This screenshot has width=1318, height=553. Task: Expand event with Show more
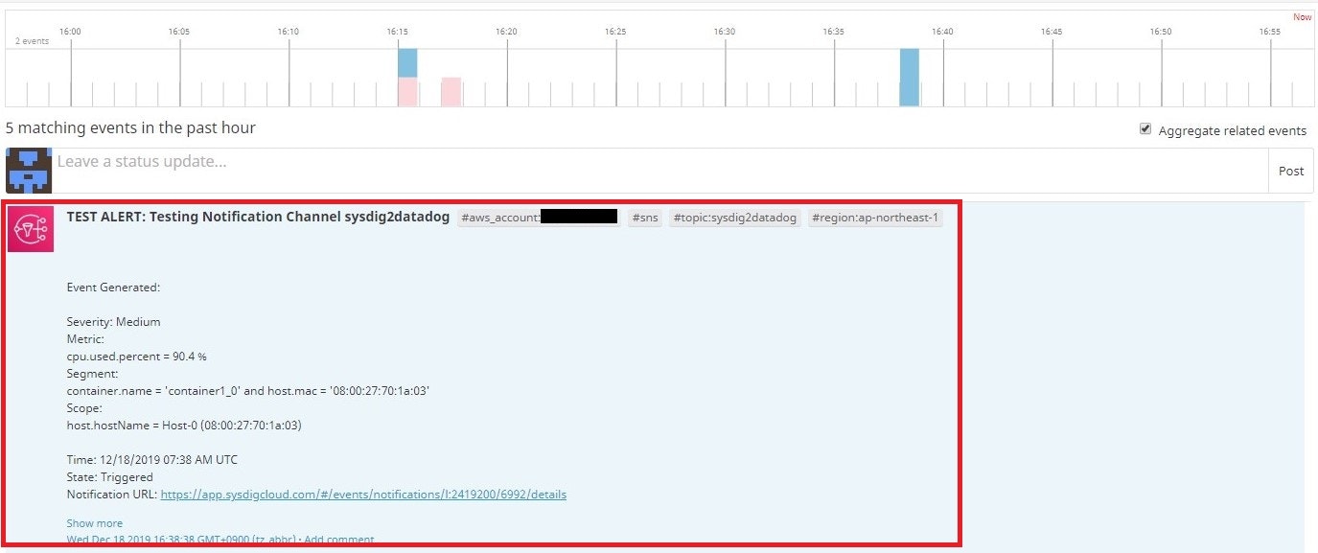(95, 523)
